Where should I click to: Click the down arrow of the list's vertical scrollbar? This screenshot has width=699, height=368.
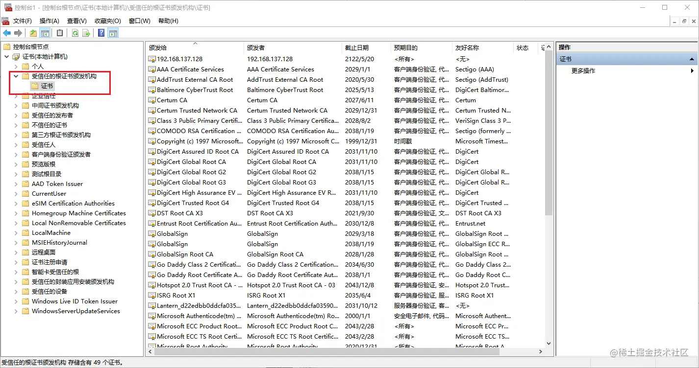(x=549, y=344)
